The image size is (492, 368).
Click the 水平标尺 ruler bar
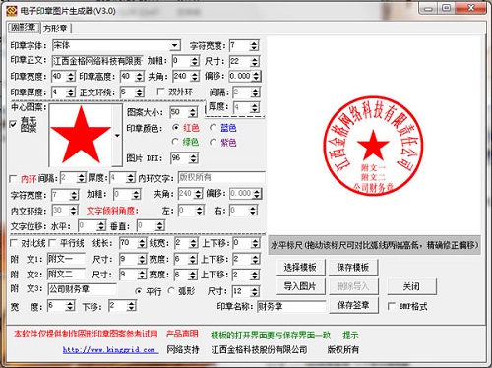tap(375, 245)
